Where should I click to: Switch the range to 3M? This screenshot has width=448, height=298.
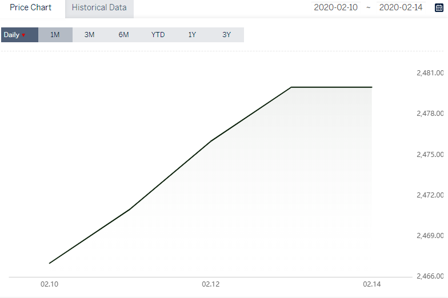(x=89, y=35)
